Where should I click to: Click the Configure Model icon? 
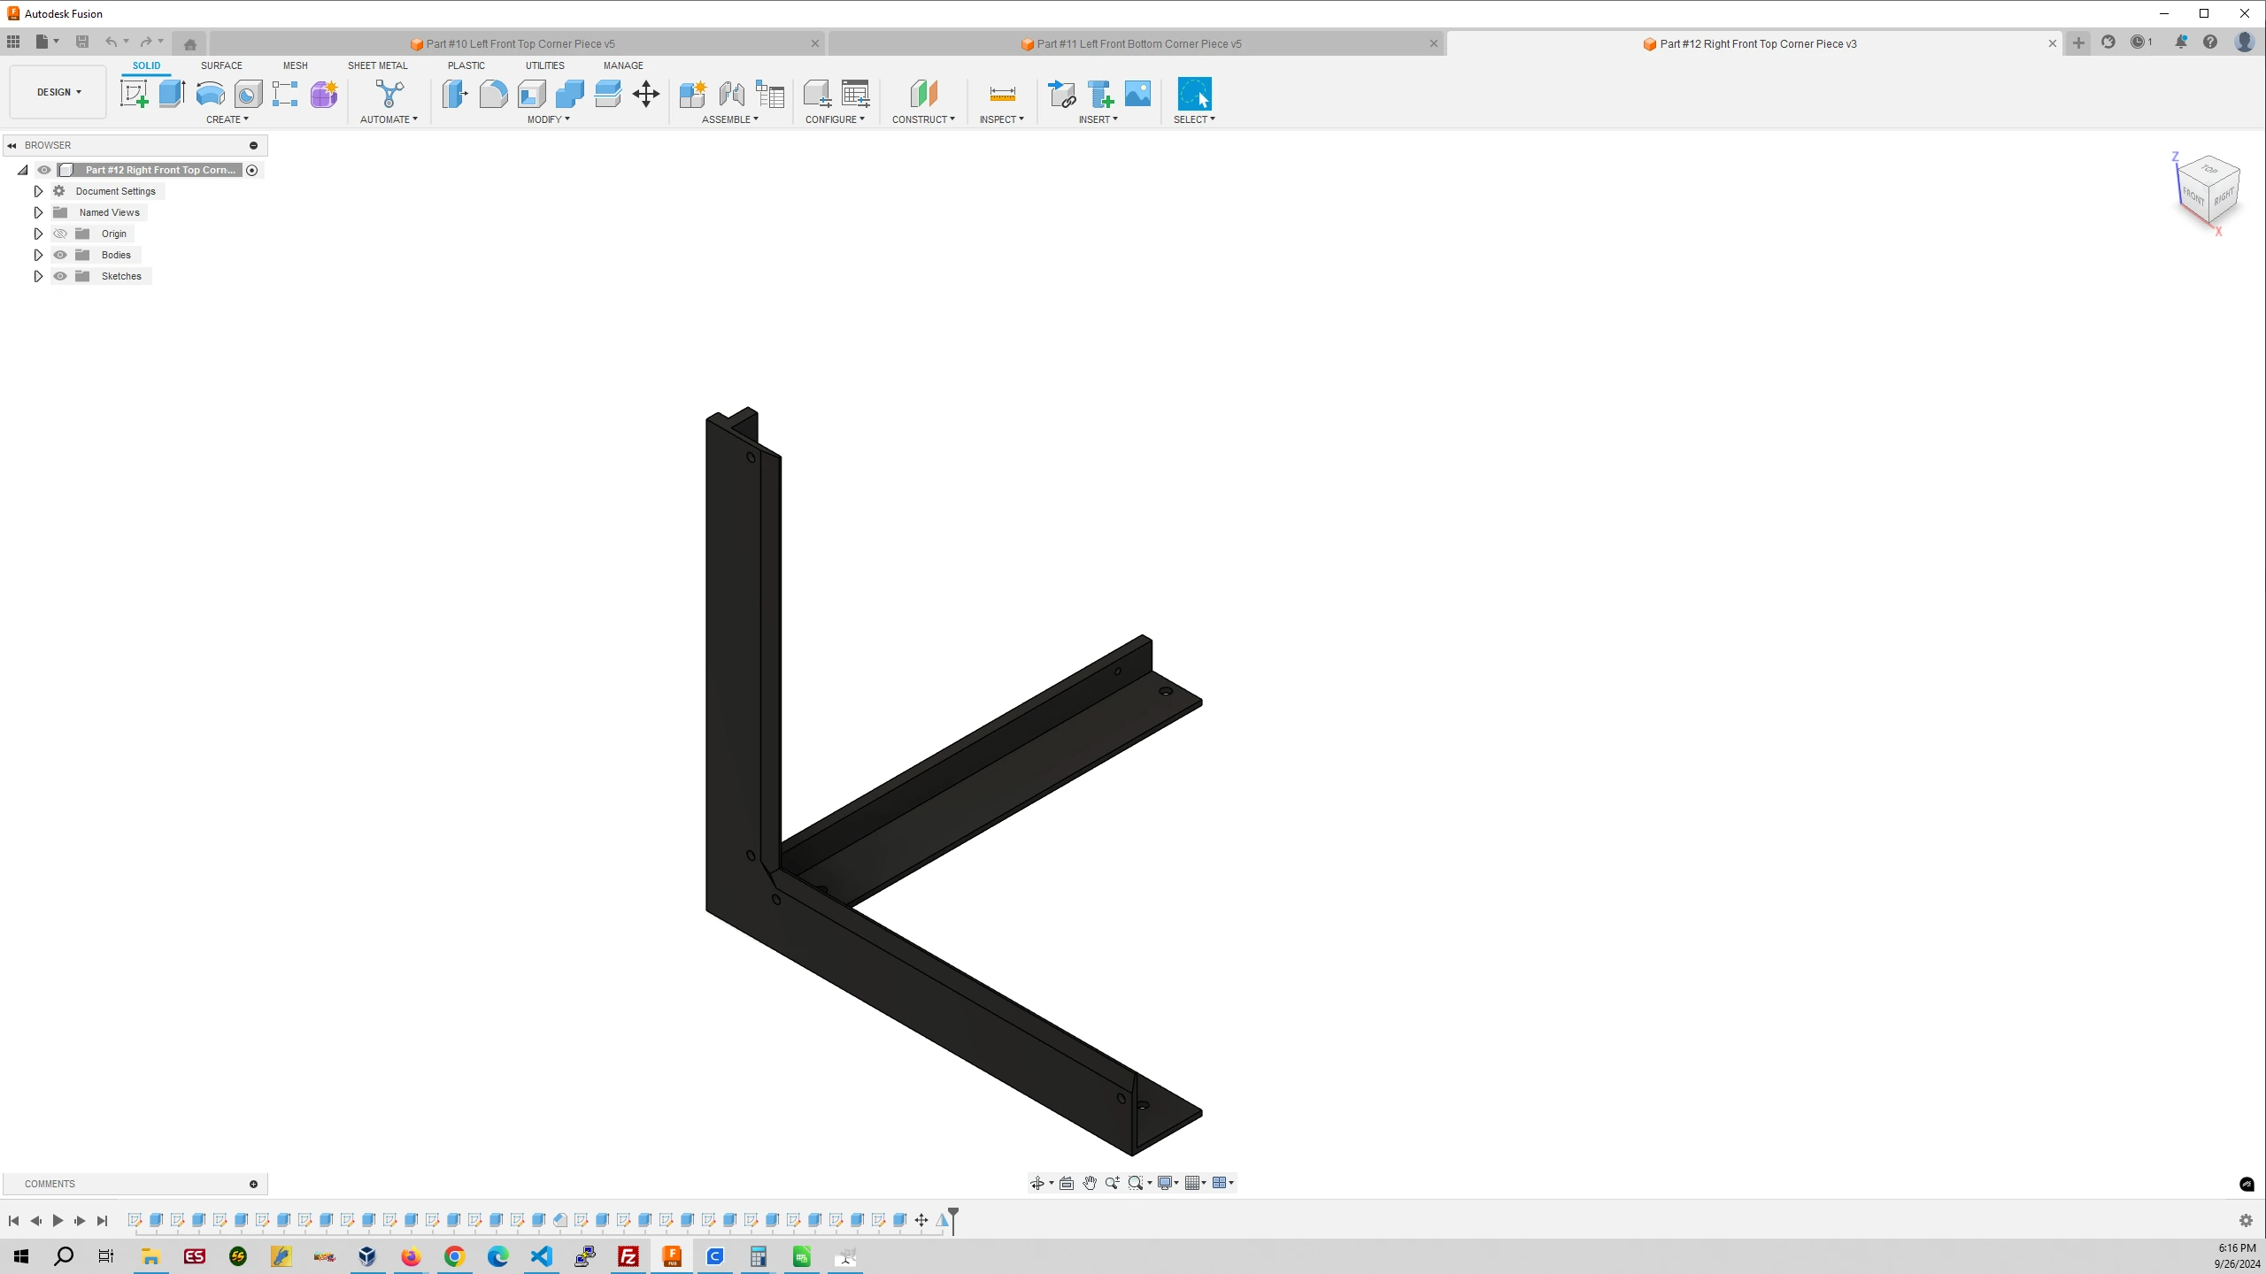point(817,94)
